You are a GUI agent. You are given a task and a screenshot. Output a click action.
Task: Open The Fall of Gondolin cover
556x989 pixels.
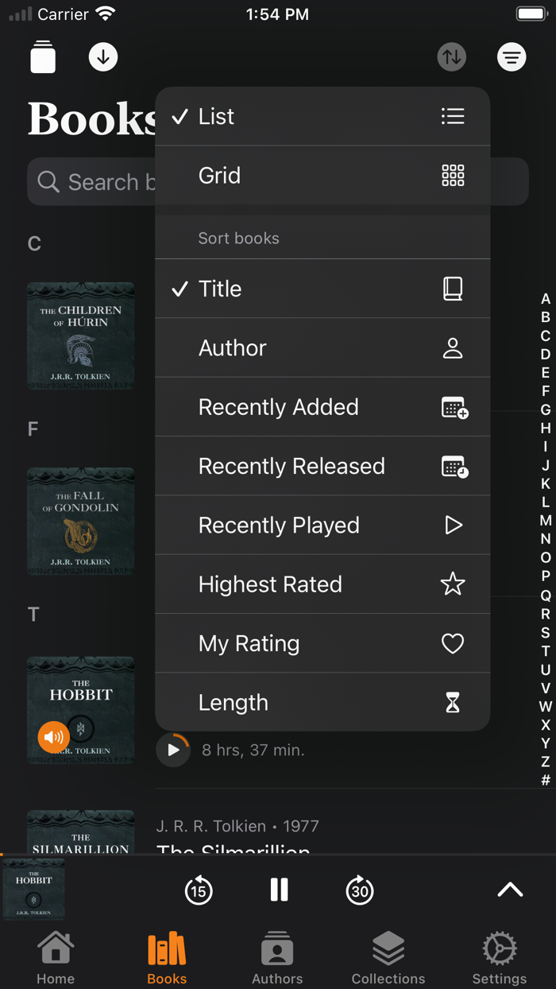(81, 521)
